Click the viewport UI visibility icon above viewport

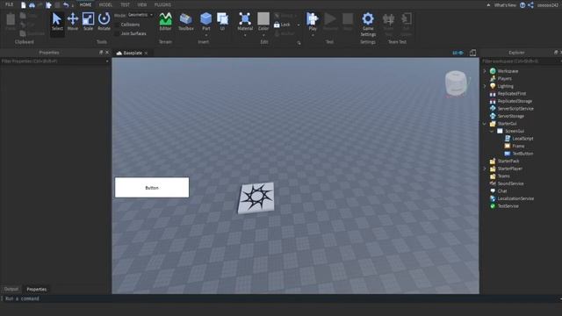[x=458, y=53]
